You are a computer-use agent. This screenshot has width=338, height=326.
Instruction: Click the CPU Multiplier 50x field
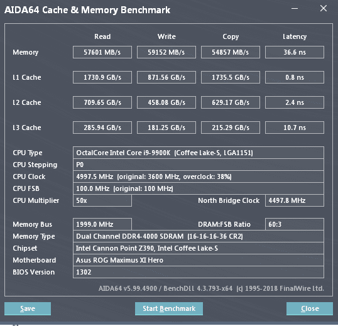(x=102, y=200)
